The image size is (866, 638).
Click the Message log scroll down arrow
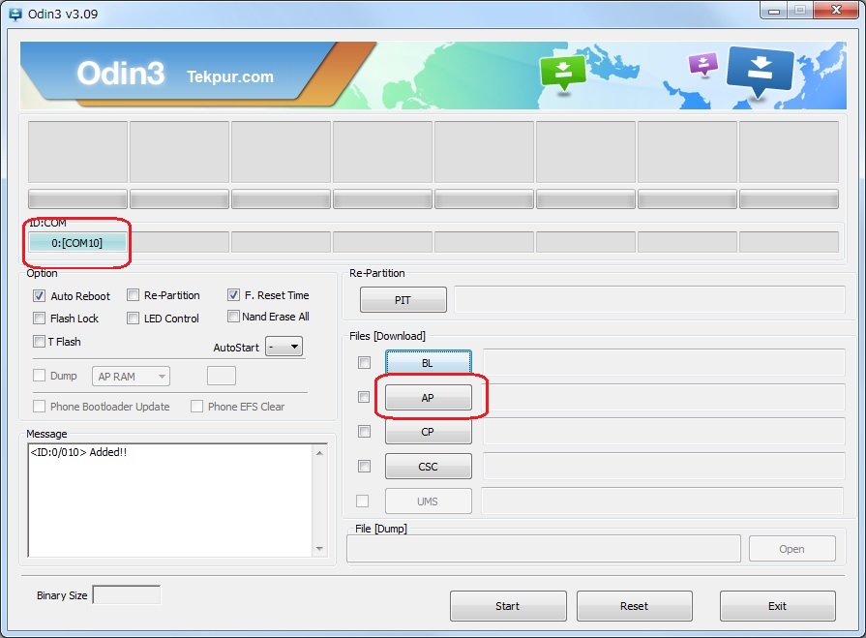(319, 549)
